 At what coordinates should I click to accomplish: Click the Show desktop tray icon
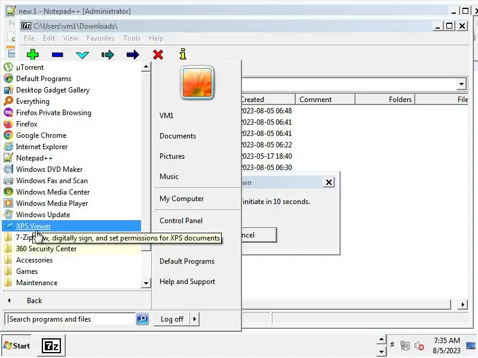point(471,345)
